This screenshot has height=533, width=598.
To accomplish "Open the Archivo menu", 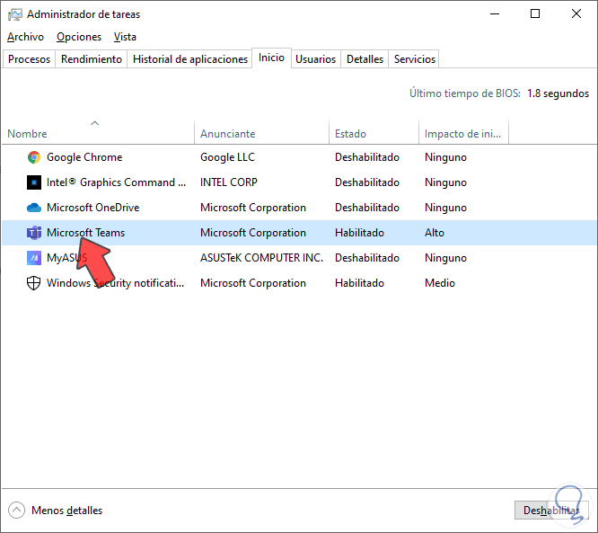I will [25, 37].
